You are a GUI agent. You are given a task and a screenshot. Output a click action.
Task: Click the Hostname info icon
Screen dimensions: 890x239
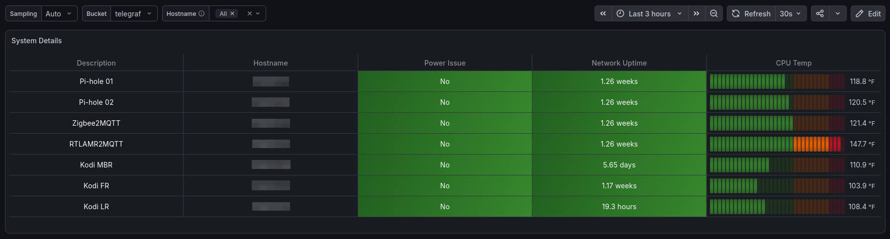tap(201, 13)
